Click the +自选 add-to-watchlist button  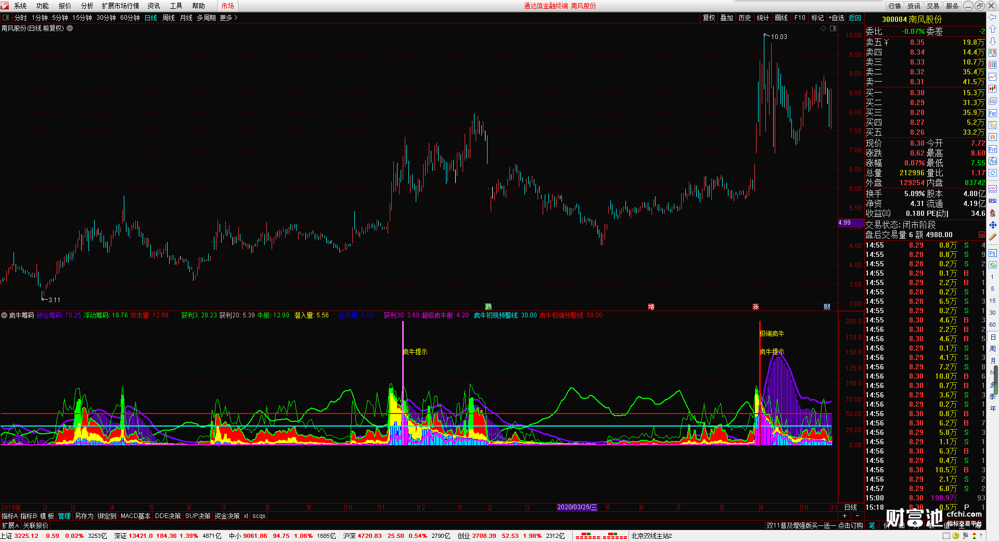point(836,18)
